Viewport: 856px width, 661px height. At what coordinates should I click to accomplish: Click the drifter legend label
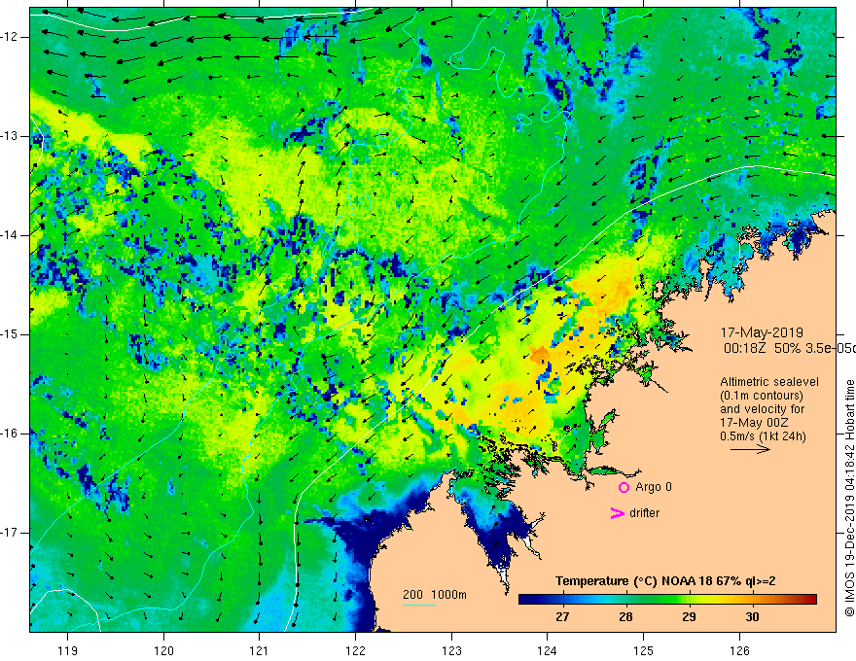pyautogui.click(x=644, y=513)
